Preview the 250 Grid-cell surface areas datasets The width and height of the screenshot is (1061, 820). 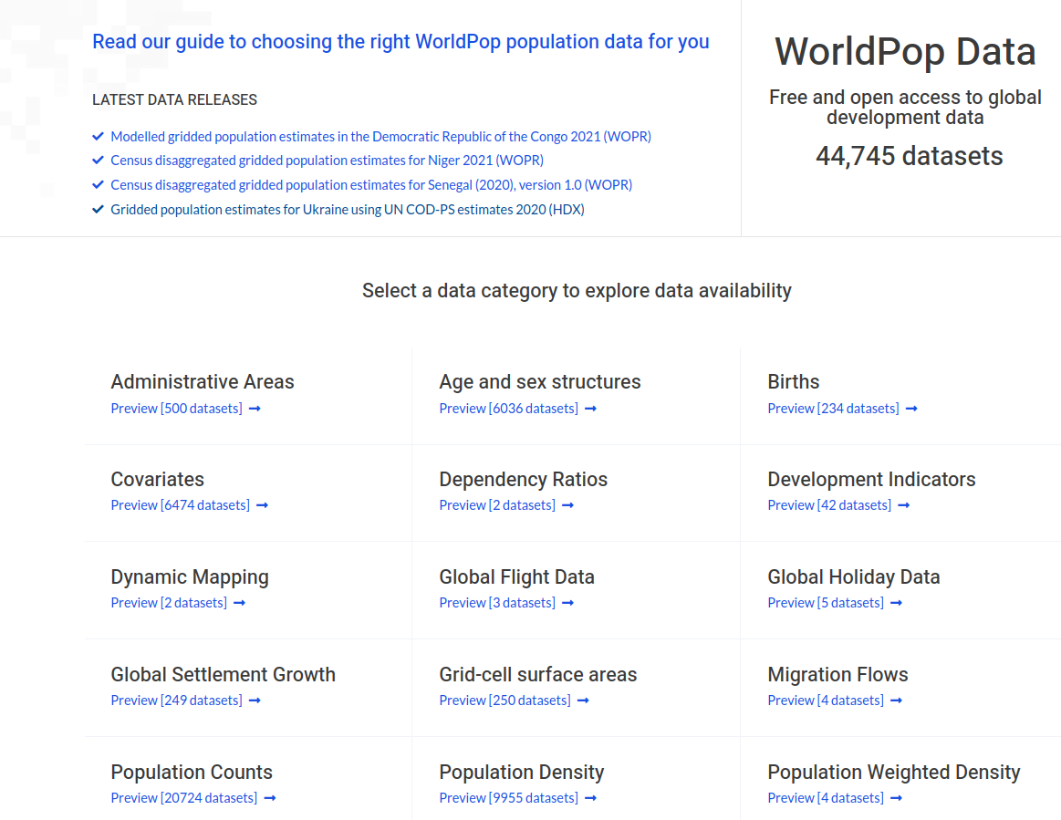(504, 701)
